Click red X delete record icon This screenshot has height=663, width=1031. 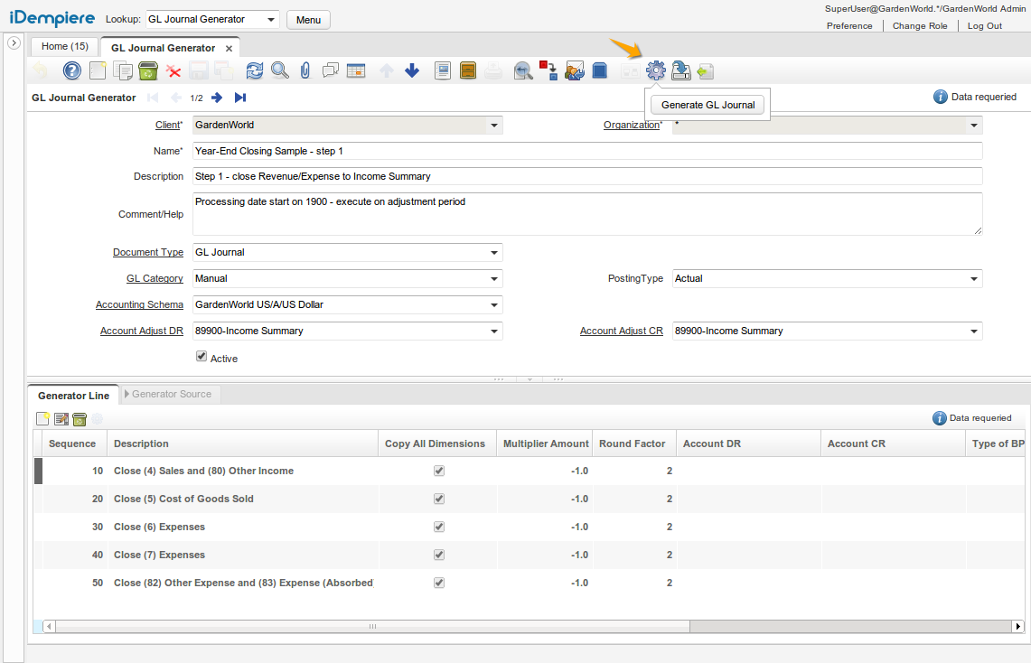click(x=173, y=70)
